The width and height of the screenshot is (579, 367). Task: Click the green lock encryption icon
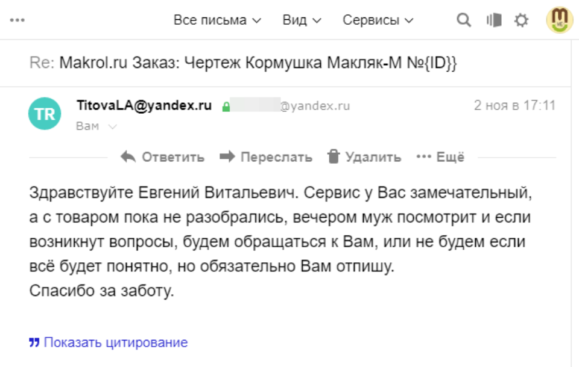[x=226, y=107]
